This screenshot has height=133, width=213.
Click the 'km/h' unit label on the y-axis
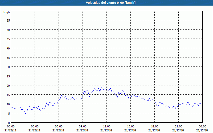pos(6,12)
